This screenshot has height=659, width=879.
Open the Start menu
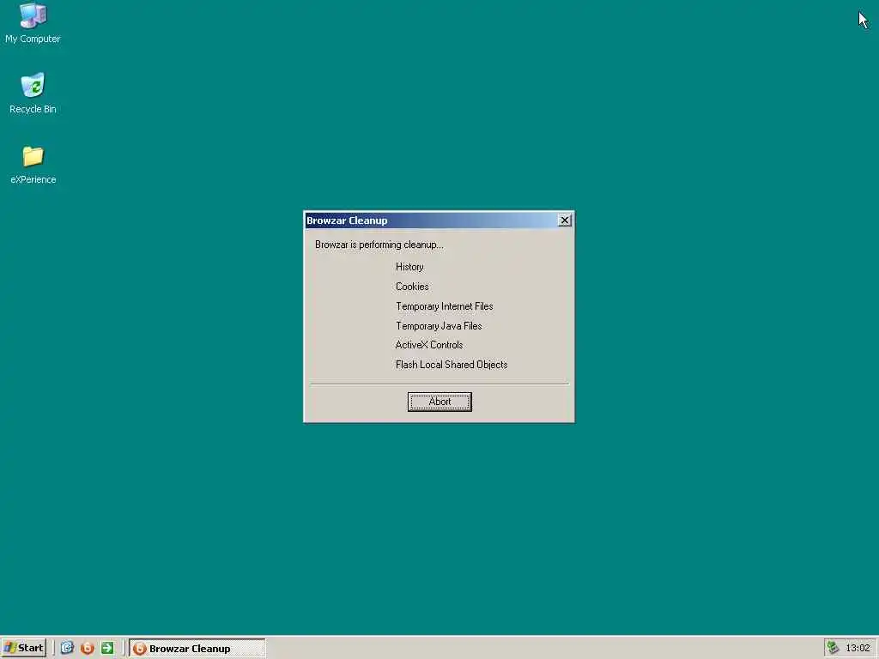[23, 648]
